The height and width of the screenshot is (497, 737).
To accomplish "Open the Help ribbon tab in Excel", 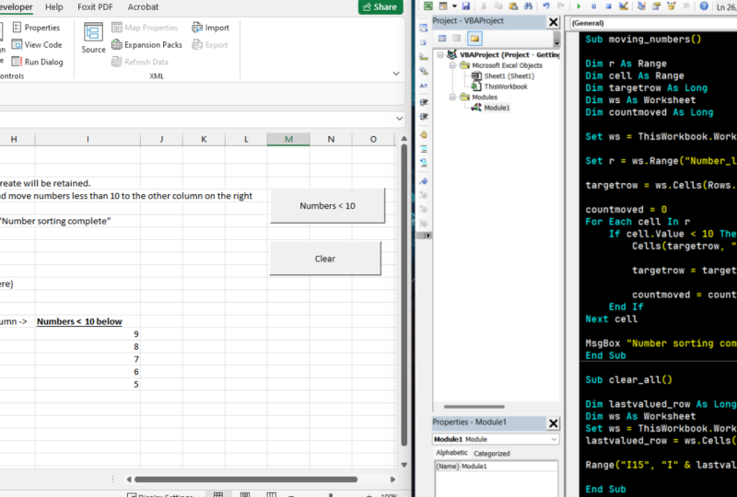I will tap(53, 7).
